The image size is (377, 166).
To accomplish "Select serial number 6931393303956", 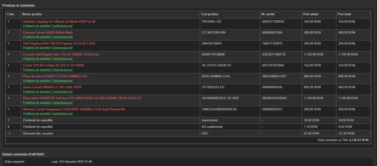I will (x=273, y=65).
